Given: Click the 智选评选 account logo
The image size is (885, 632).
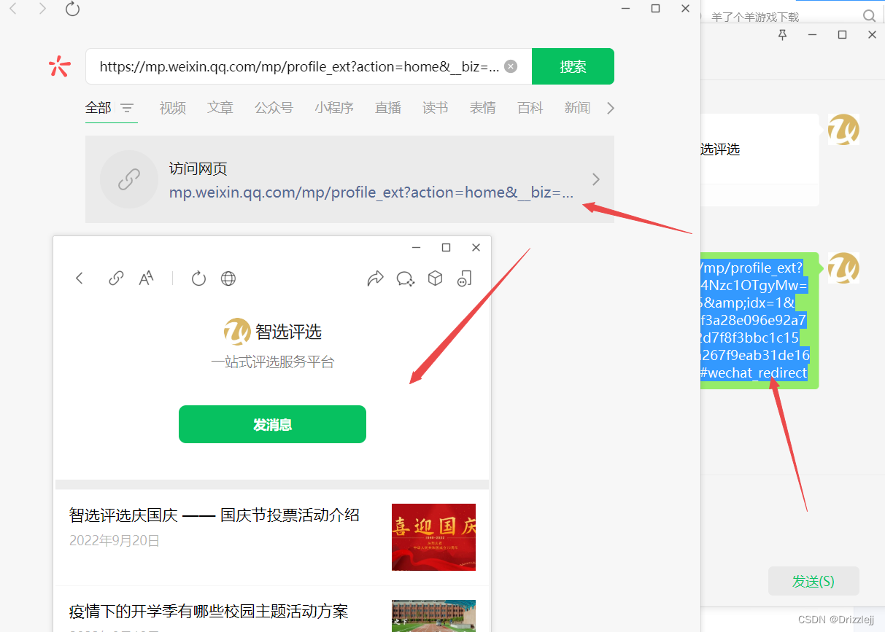Looking at the screenshot, I should 237,332.
